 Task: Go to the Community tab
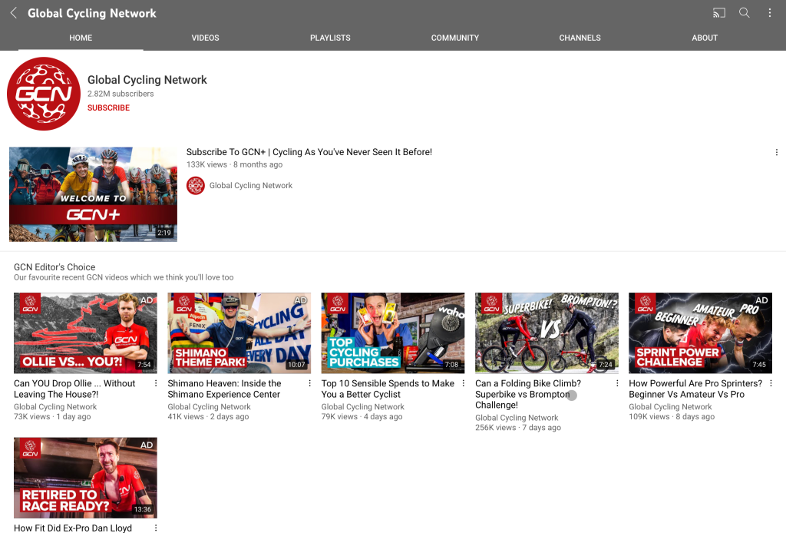(455, 38)
